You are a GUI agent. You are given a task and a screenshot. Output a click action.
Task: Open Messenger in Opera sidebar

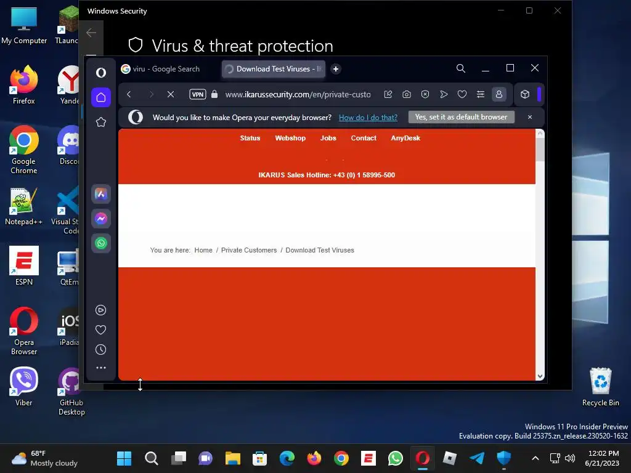(100, 219)
